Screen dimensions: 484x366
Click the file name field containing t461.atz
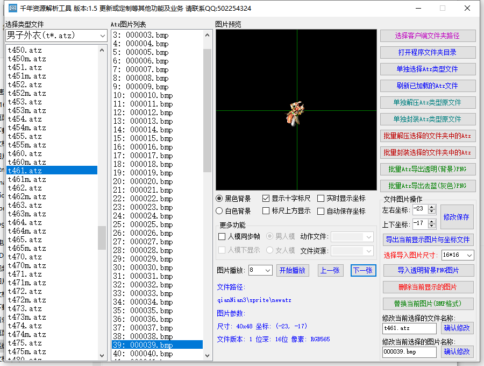409,328
